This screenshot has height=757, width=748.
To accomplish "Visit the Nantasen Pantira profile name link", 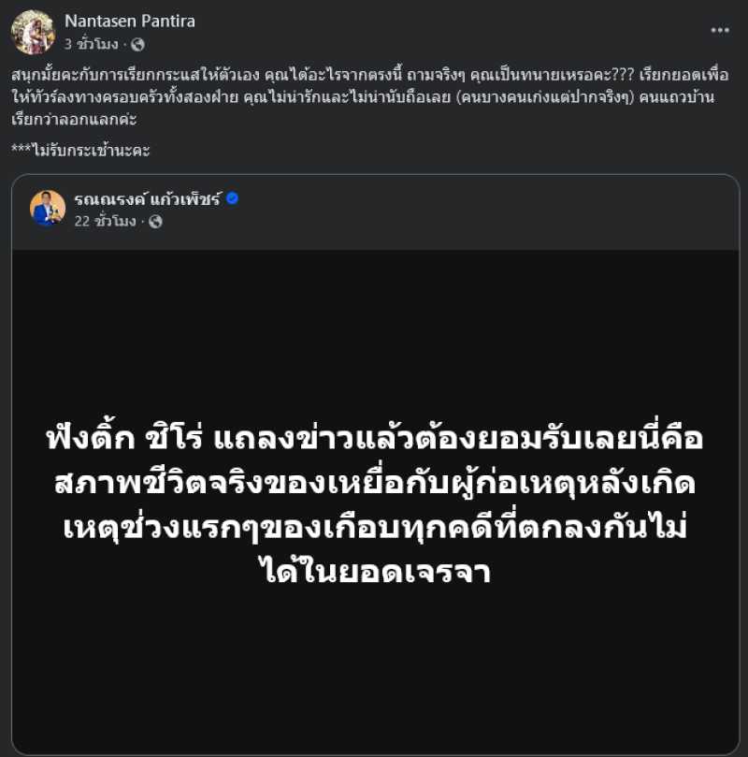I will tap(130, 22).
